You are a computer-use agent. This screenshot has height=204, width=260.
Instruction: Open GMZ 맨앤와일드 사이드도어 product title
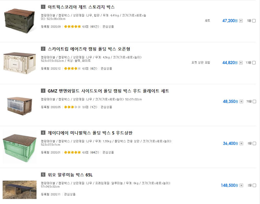pyautogui.click(x=108, y=91)
